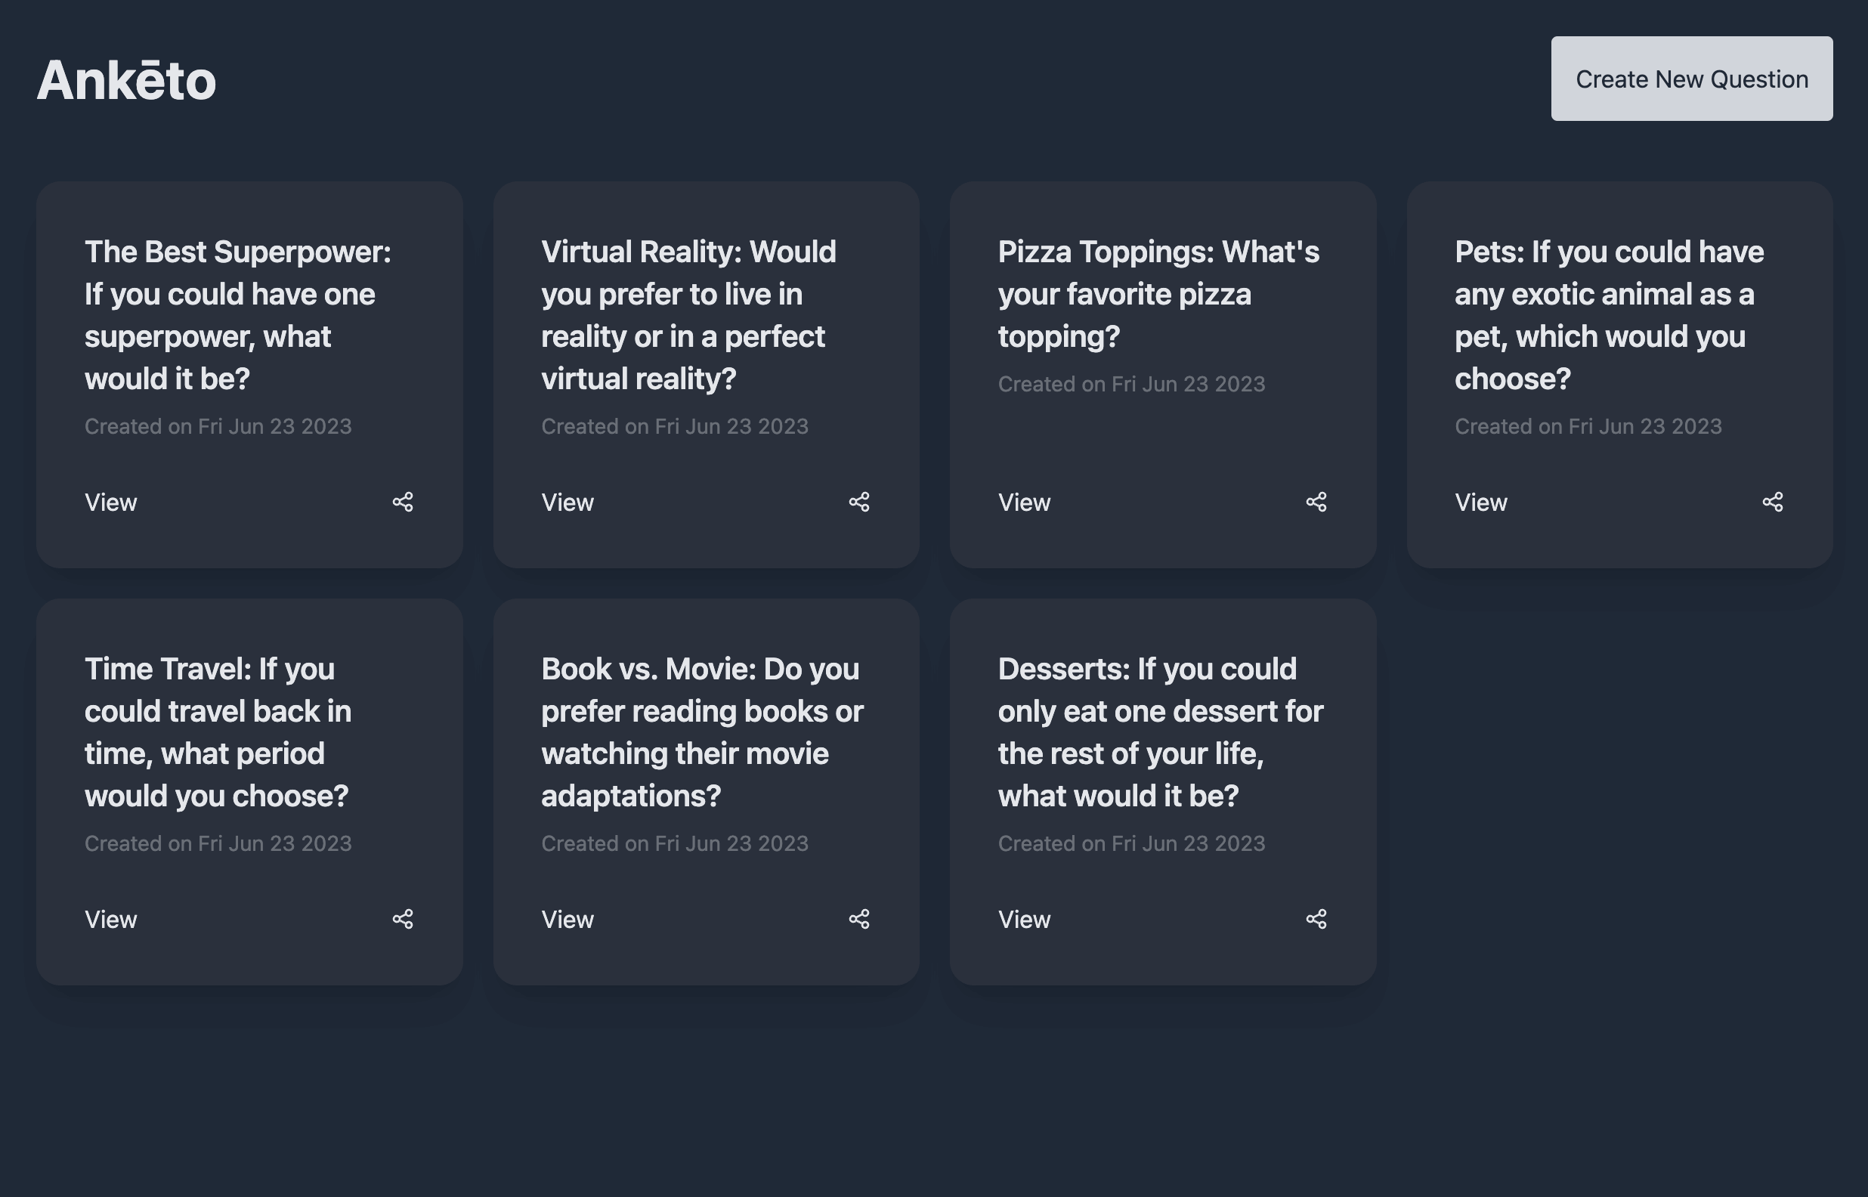
Task: Click share icon on Book vs. Movie card
Action: (858, 920)
